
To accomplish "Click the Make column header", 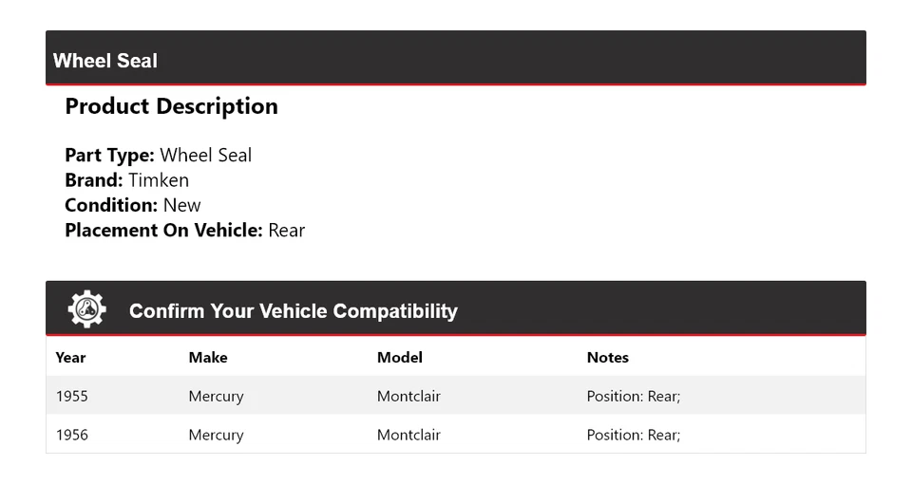I will 208,358.
